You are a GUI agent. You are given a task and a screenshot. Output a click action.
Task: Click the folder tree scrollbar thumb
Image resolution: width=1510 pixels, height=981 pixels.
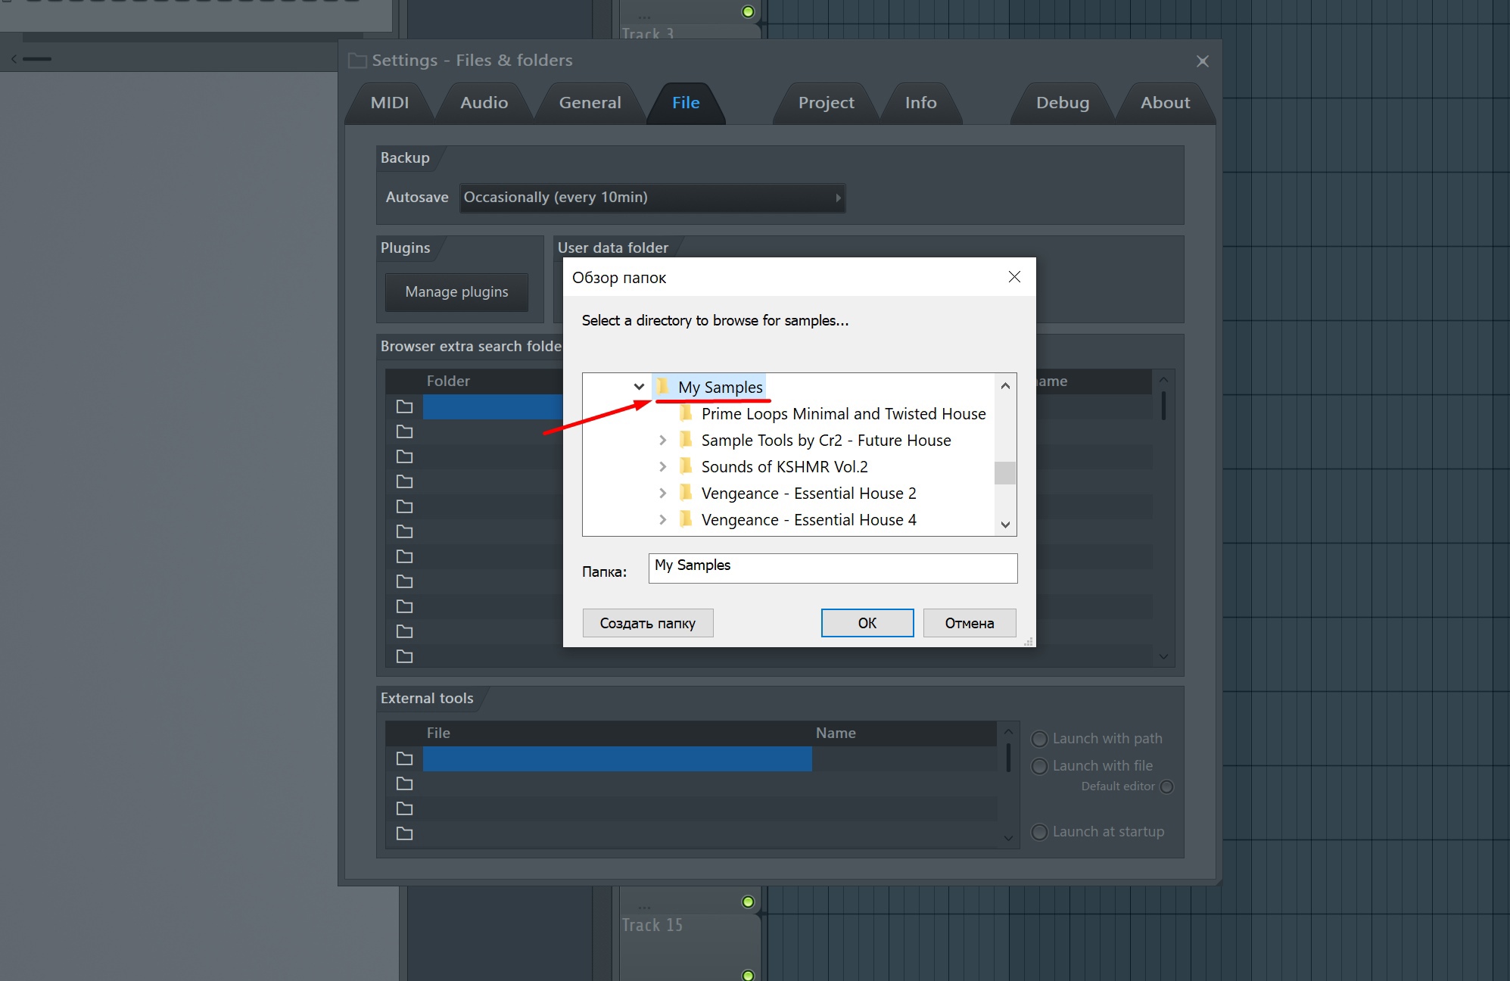click(1005, 472)
